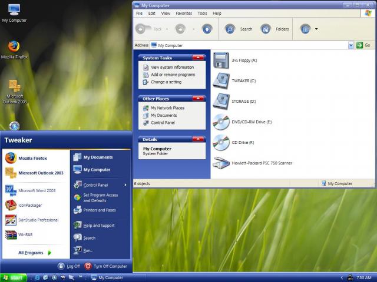Open the Tools menu
Screen dimensions: 377x282
[x=202, y=14]
